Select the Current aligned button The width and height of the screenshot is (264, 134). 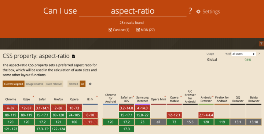coord(14,84)
